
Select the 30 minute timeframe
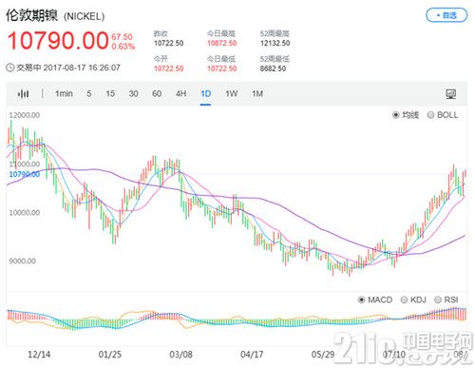coord(133,93)
